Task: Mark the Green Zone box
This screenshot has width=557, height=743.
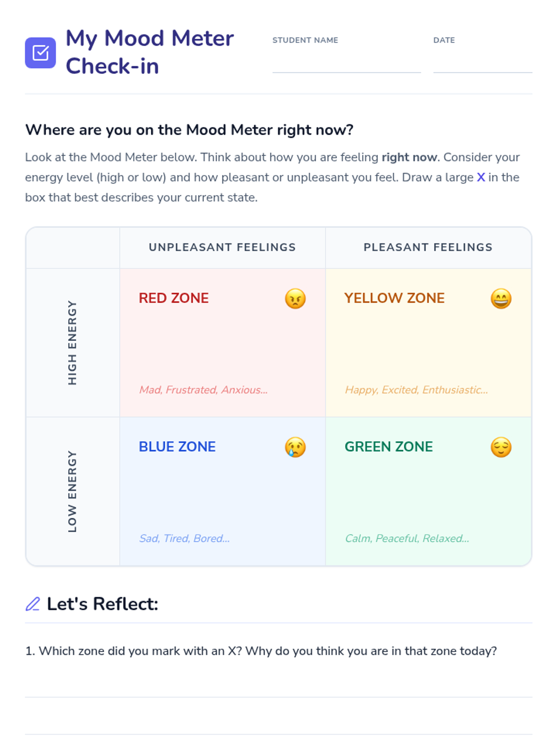Action: click(428, 493)
